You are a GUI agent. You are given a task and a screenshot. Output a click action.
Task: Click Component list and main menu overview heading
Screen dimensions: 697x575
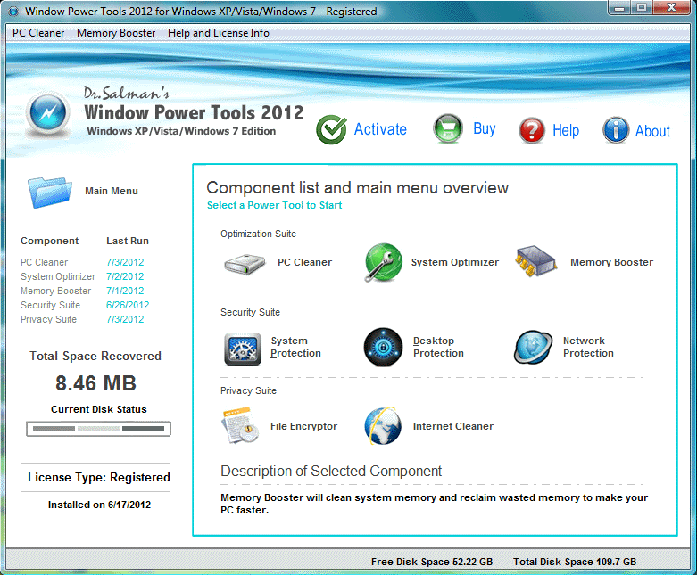click(x=357, y=188)
